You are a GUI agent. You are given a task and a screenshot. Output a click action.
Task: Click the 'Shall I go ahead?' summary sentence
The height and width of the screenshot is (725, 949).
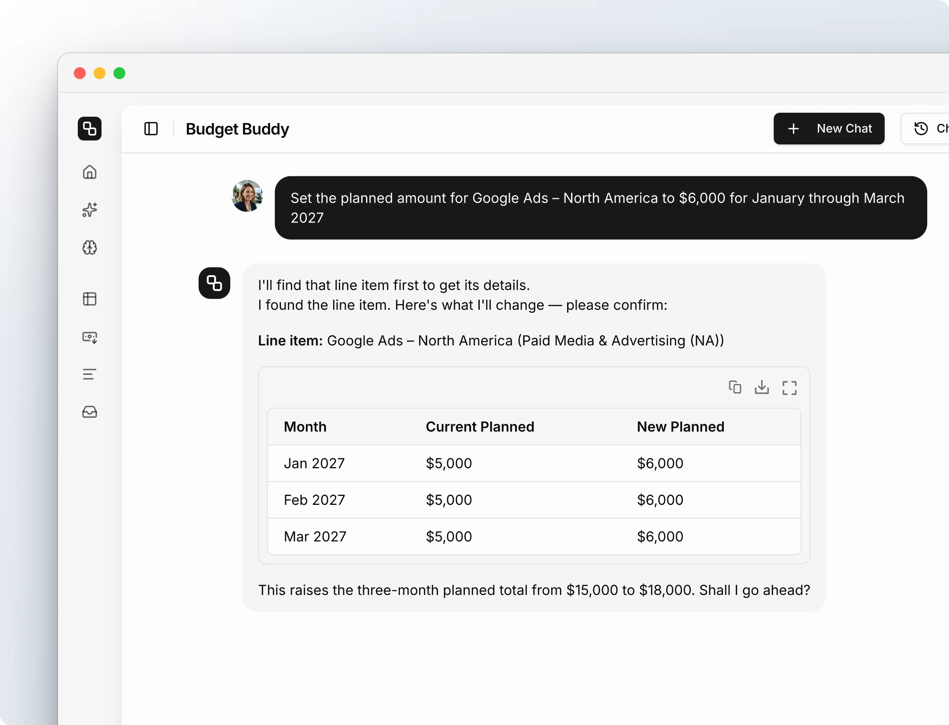pos(534,590)
